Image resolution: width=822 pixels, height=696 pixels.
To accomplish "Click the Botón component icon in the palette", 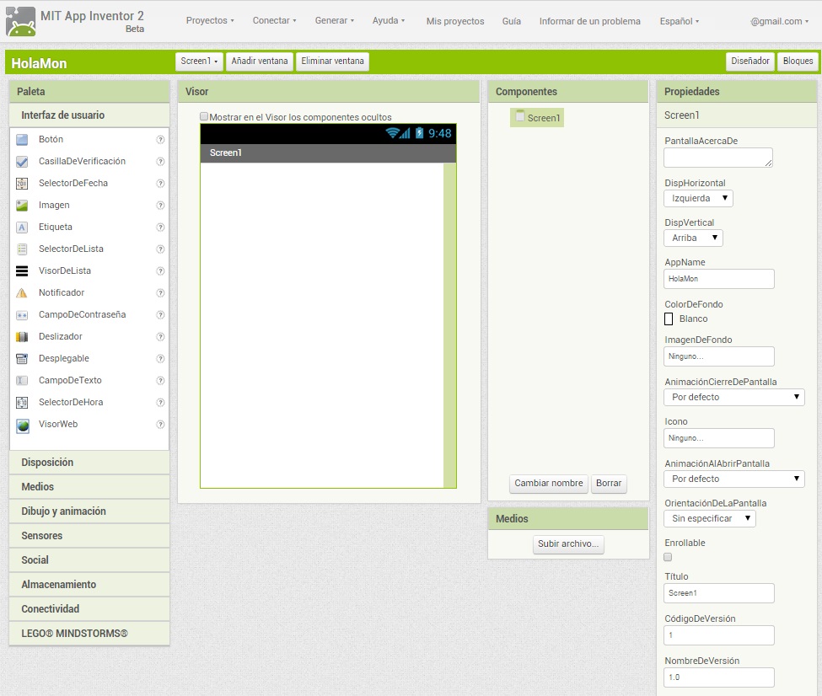I will 22,139.
